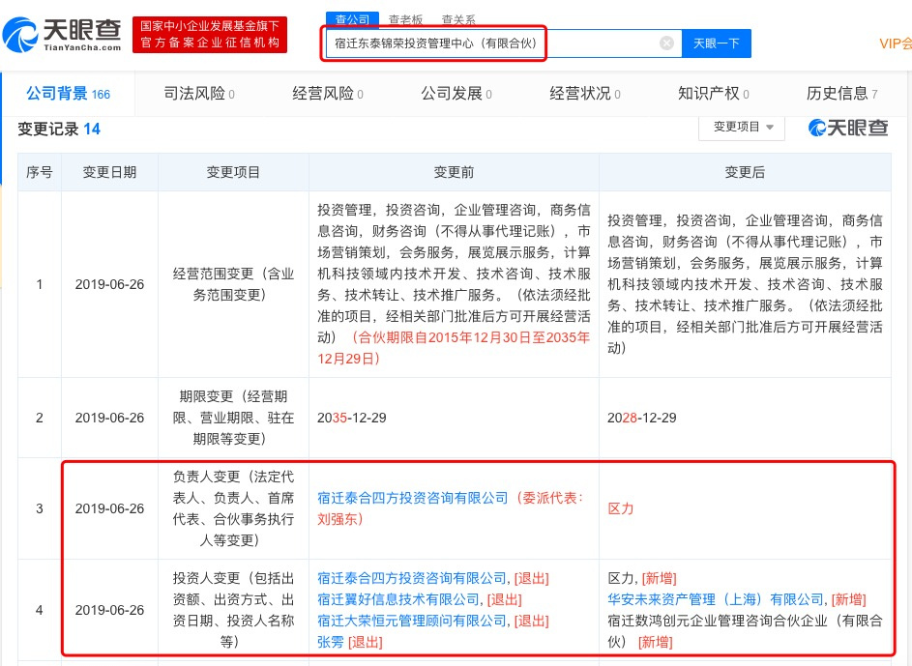912x666 pixels.
Task: Open 华安未来资产管理（上海）有限公司 link
Action: (x=716, y=599)
